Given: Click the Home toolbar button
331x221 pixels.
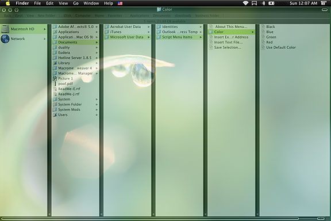Looking at the screenshot, I should (x=99, y=16).
